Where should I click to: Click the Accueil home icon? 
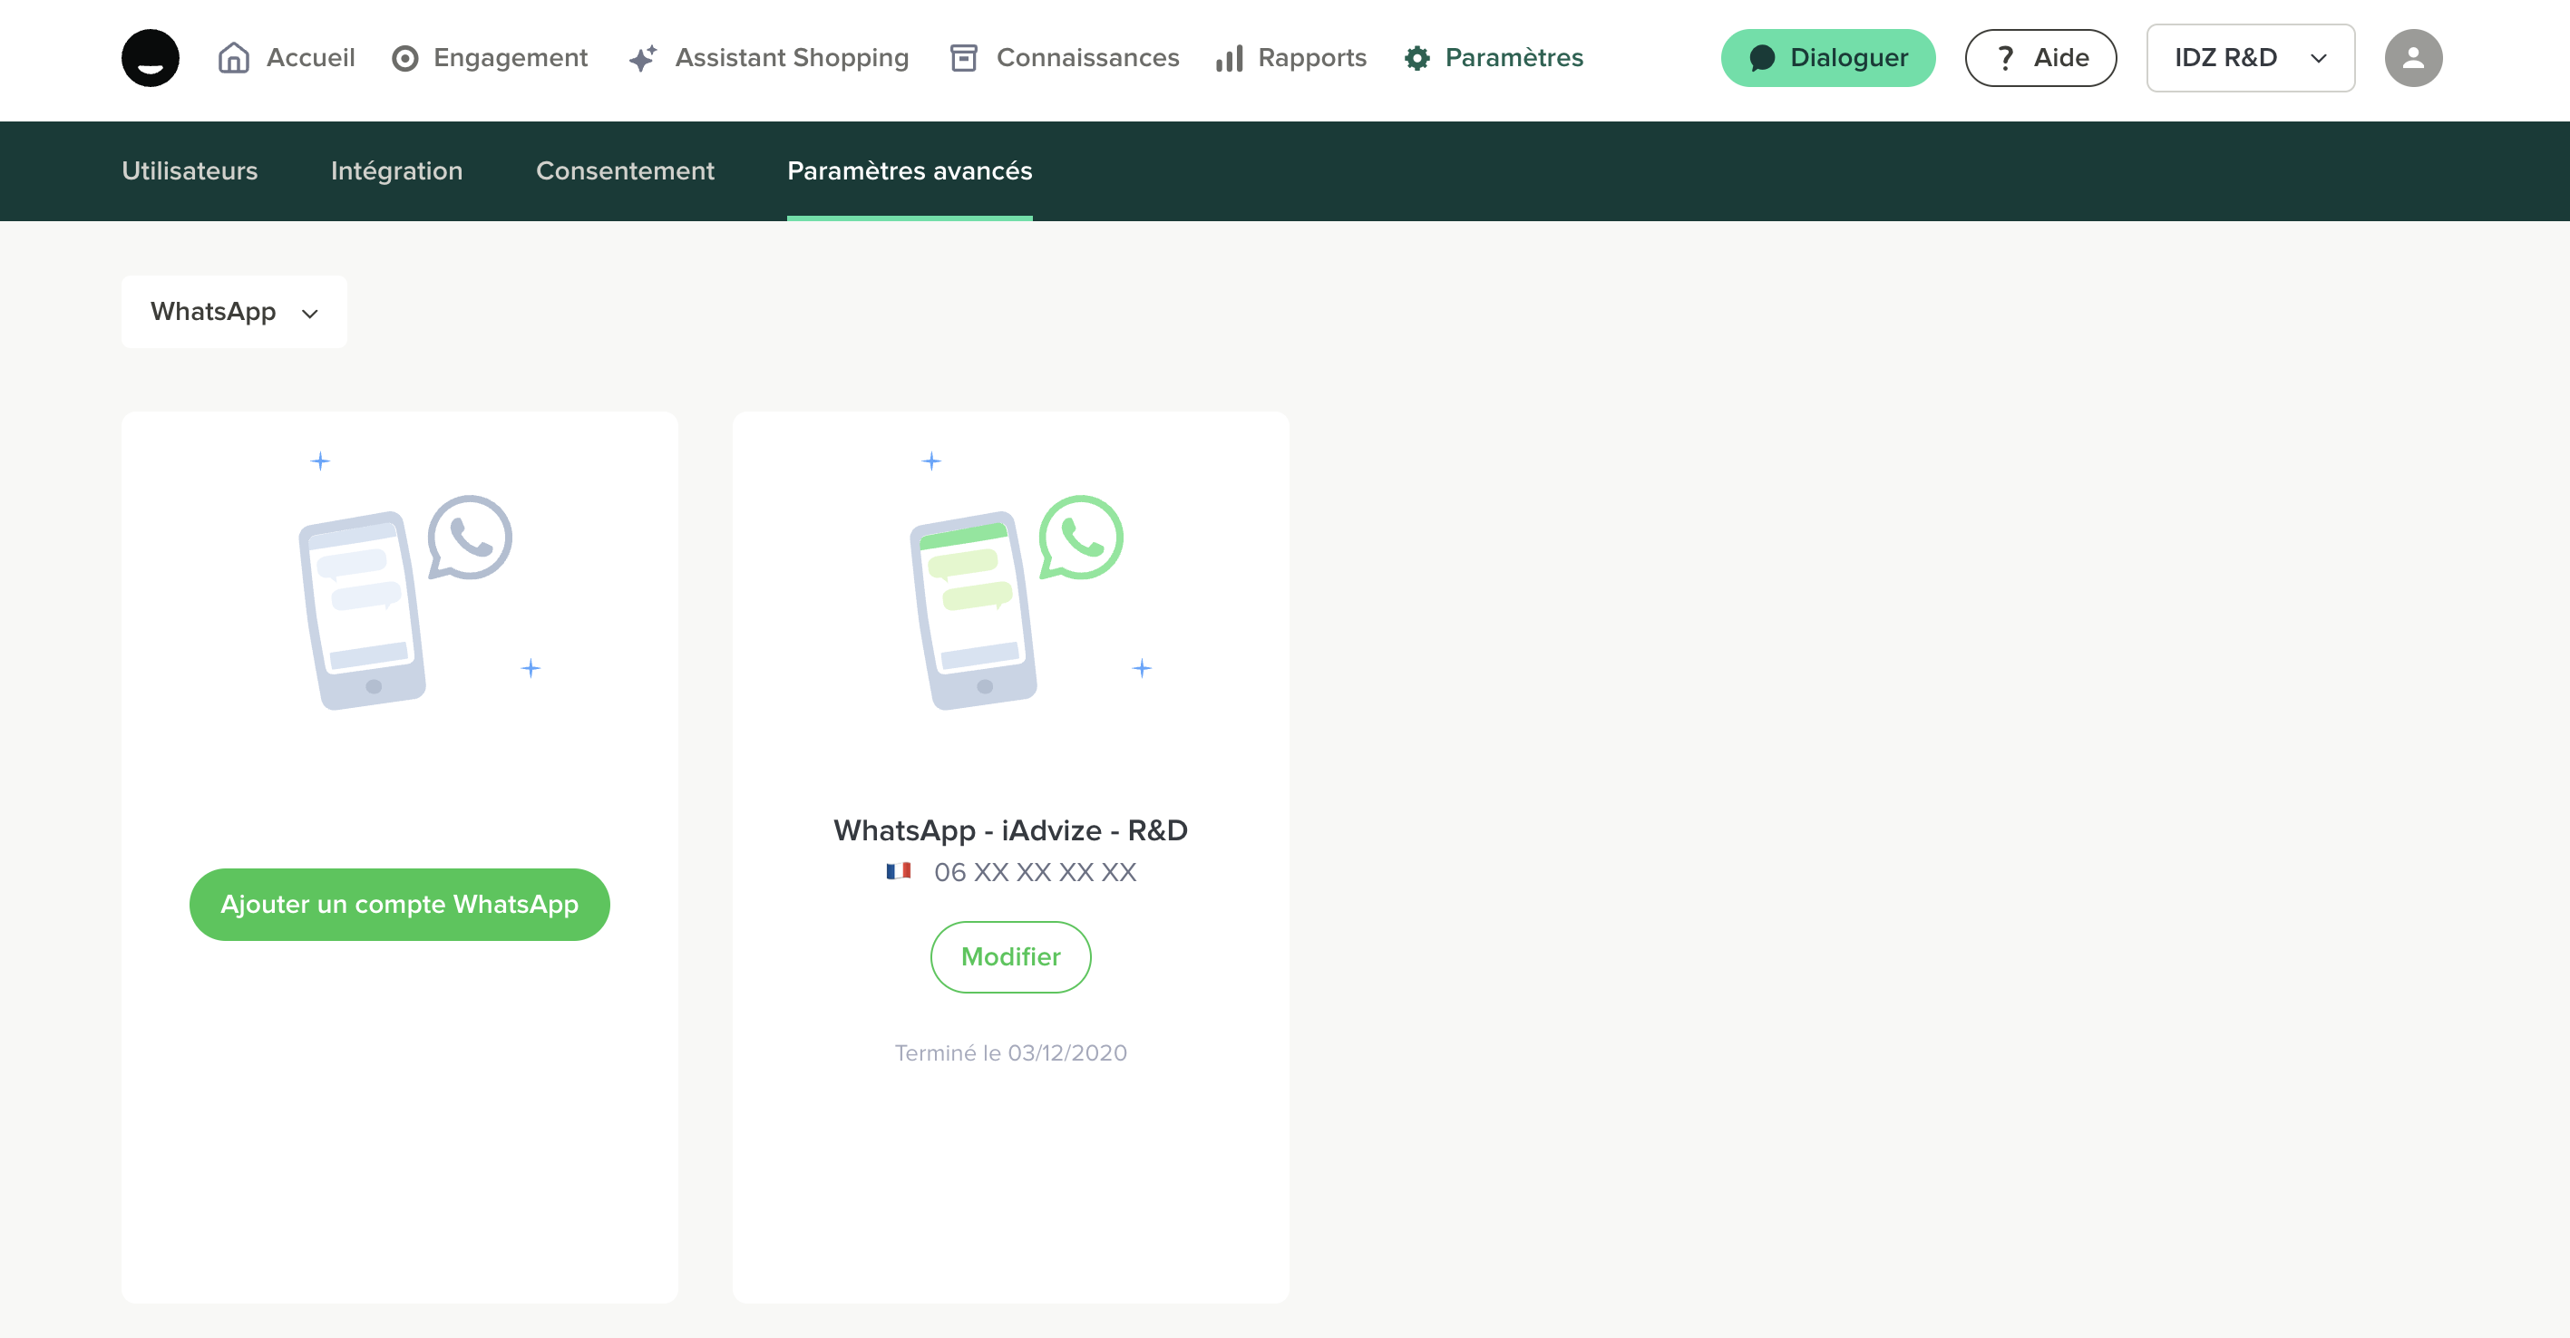coord(233,58)
